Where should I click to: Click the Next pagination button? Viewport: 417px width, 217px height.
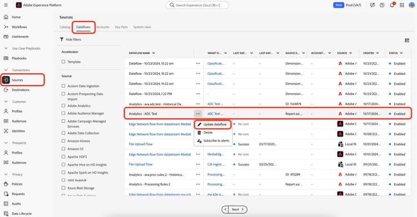(238, 210)
